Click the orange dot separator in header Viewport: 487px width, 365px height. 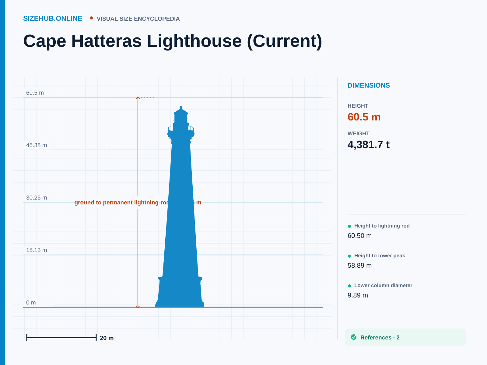pyautogui.click(x=91, y=18)
